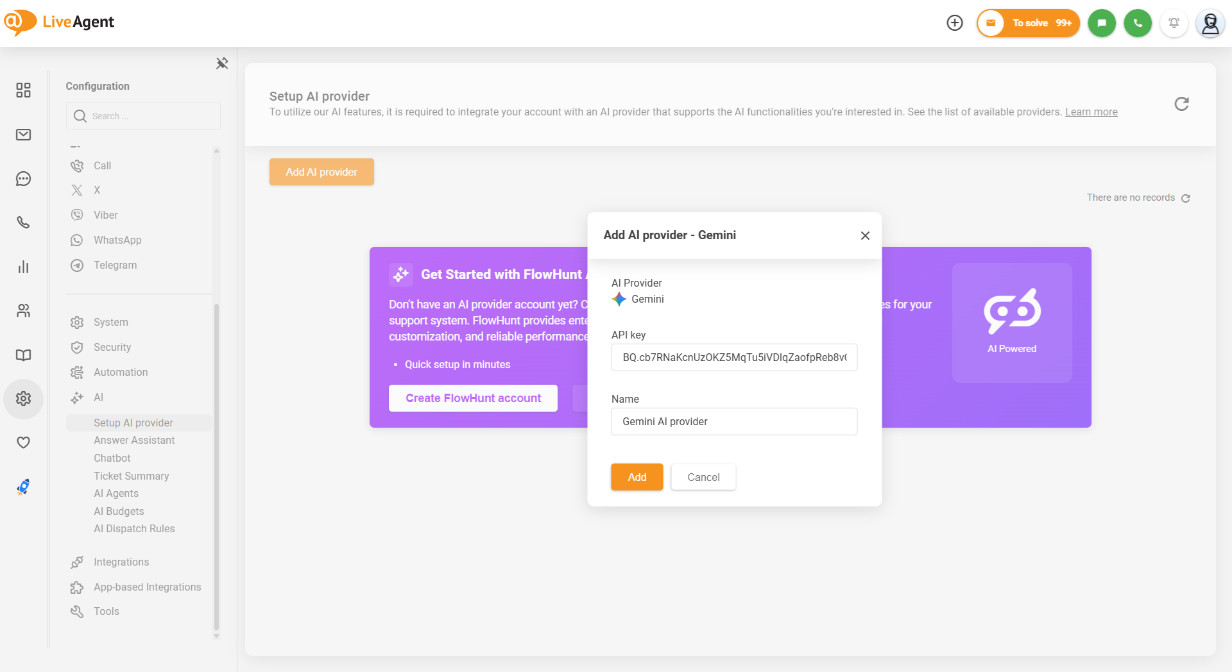Open the Tickets envelope icon in sidebar
1232x672 pixels.
24,135
